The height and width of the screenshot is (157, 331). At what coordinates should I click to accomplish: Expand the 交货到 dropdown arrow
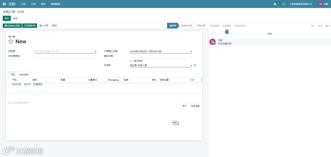191,66
